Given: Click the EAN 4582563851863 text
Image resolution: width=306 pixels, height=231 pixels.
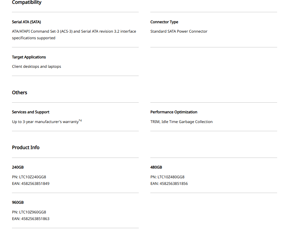Looking at the screenshot, I should point(35,219).
